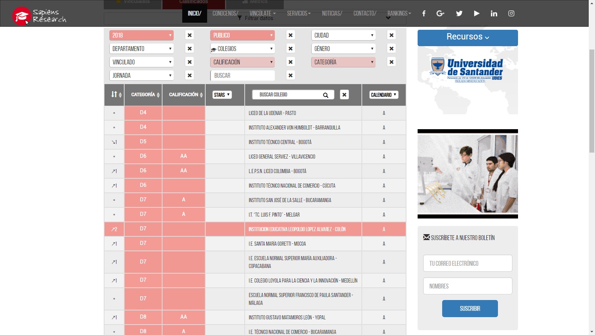595x335 pixels.
Task: Open the Twitter bird icon
Action: coord(459,13)
